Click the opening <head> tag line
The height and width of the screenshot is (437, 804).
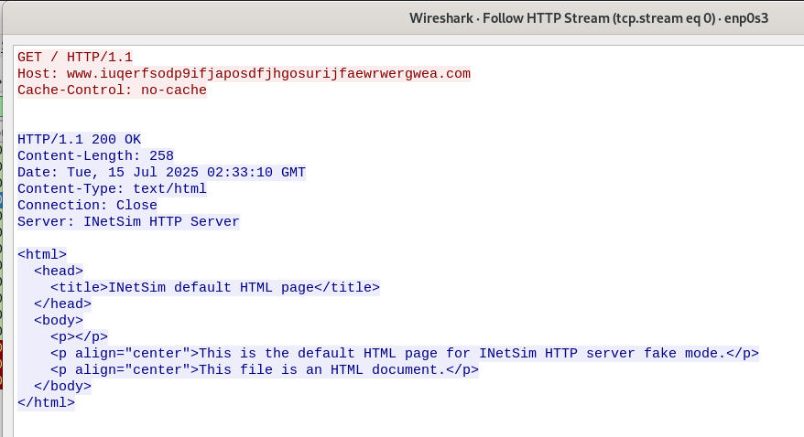tap(59, 271)
